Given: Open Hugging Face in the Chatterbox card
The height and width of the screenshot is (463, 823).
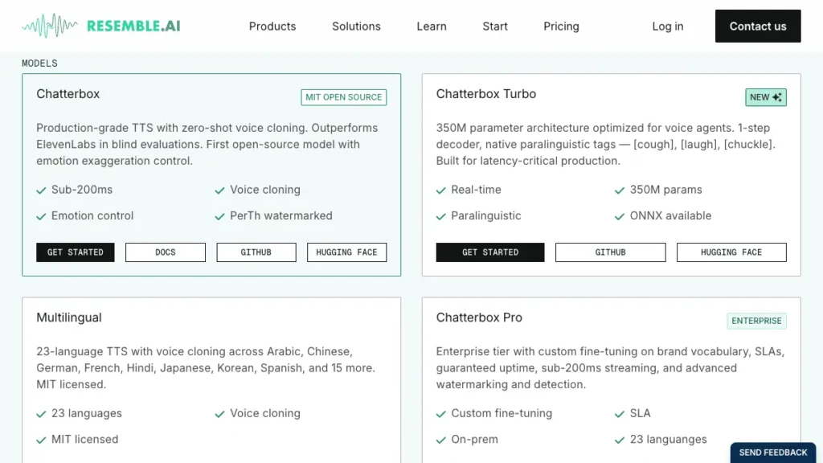Looking at the screenshot, I should click(x=346, y=252).
